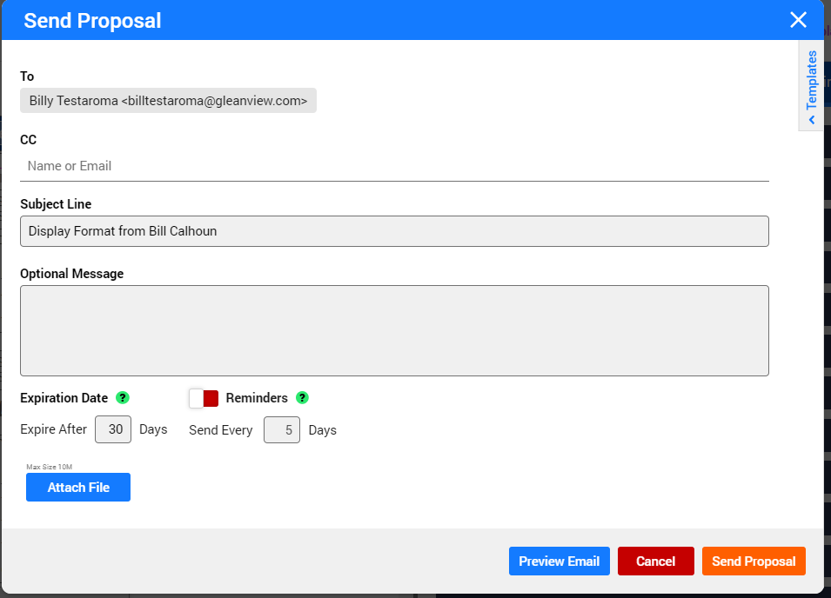Click inside the Optional Message box
Viewport: 831px width, 598px height.
(x=394, y=330)
